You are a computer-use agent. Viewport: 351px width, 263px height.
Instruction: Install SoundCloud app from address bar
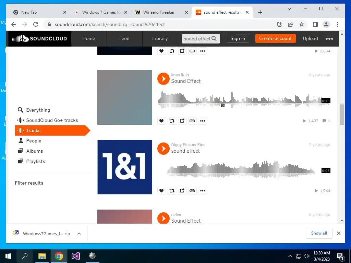coord(280,24)
